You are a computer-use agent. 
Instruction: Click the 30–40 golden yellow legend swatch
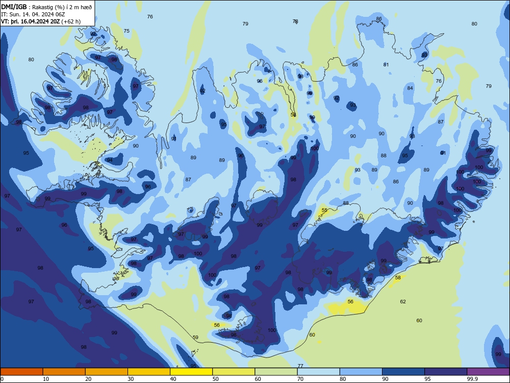[149, 372]
